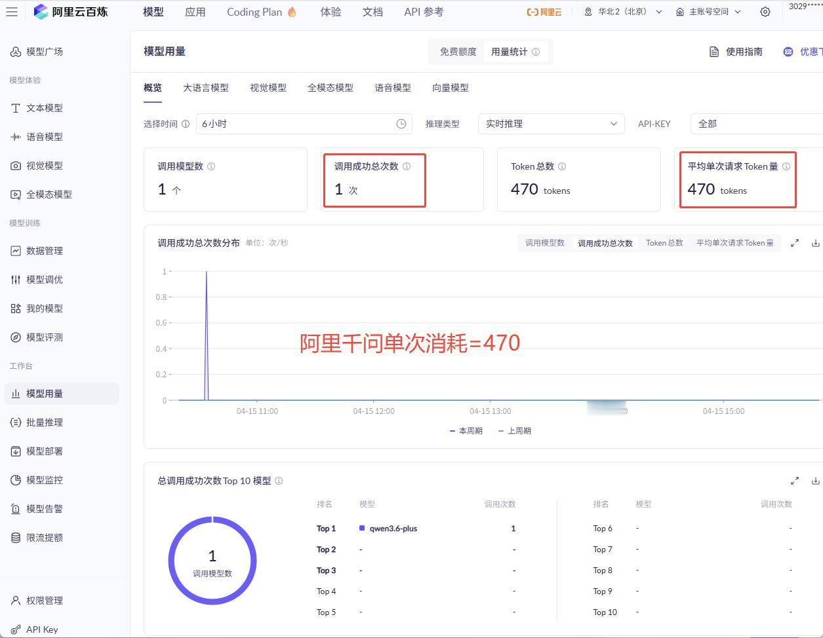Toggle 上周期 legend series
Viewport: 823px width, 638px height.
(x=515, y=431)
